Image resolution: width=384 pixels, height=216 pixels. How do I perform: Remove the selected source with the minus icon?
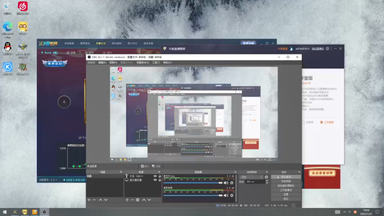tap(132, 200)
